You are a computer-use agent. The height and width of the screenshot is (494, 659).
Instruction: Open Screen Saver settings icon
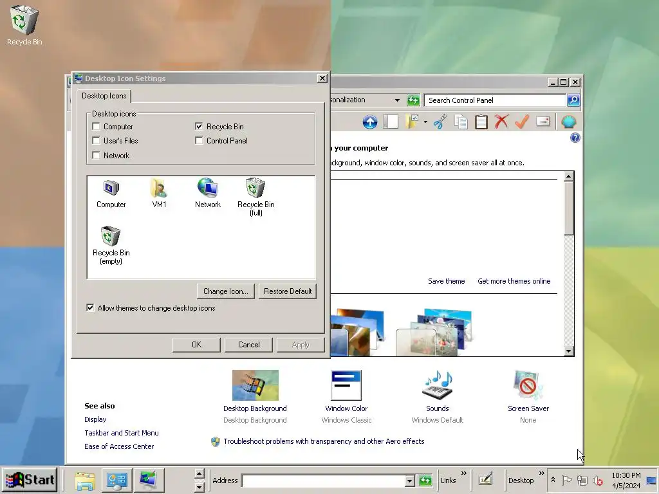pyautogui.click(x=528, y=385)
